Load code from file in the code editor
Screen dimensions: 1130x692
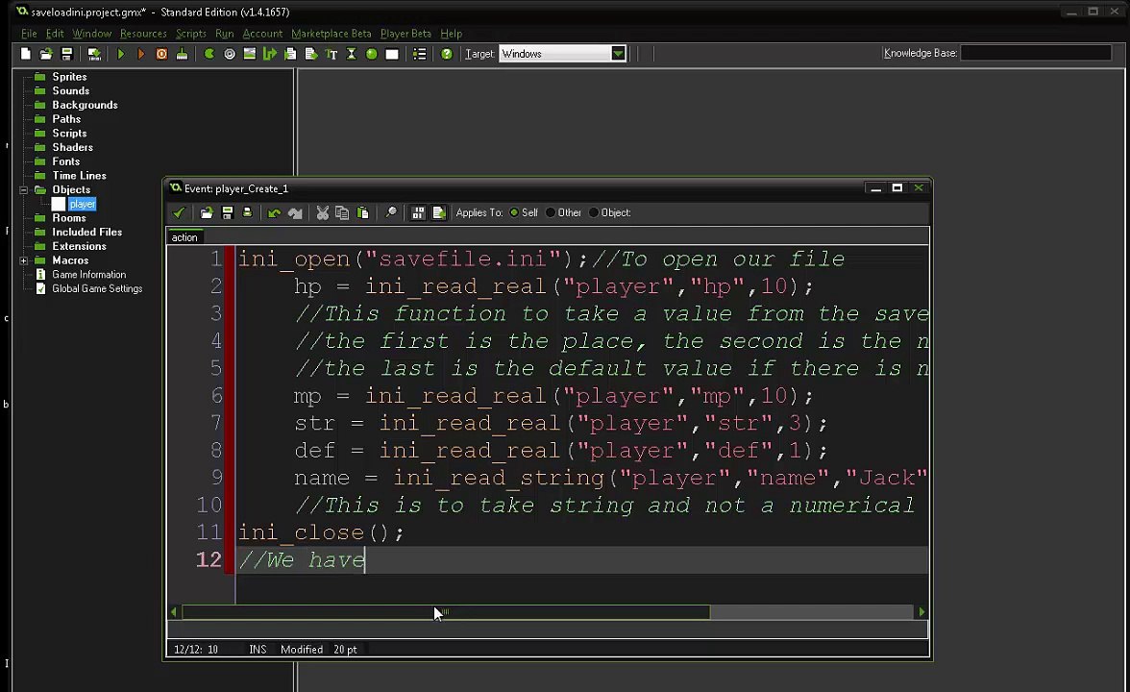(x=207, y=212)
